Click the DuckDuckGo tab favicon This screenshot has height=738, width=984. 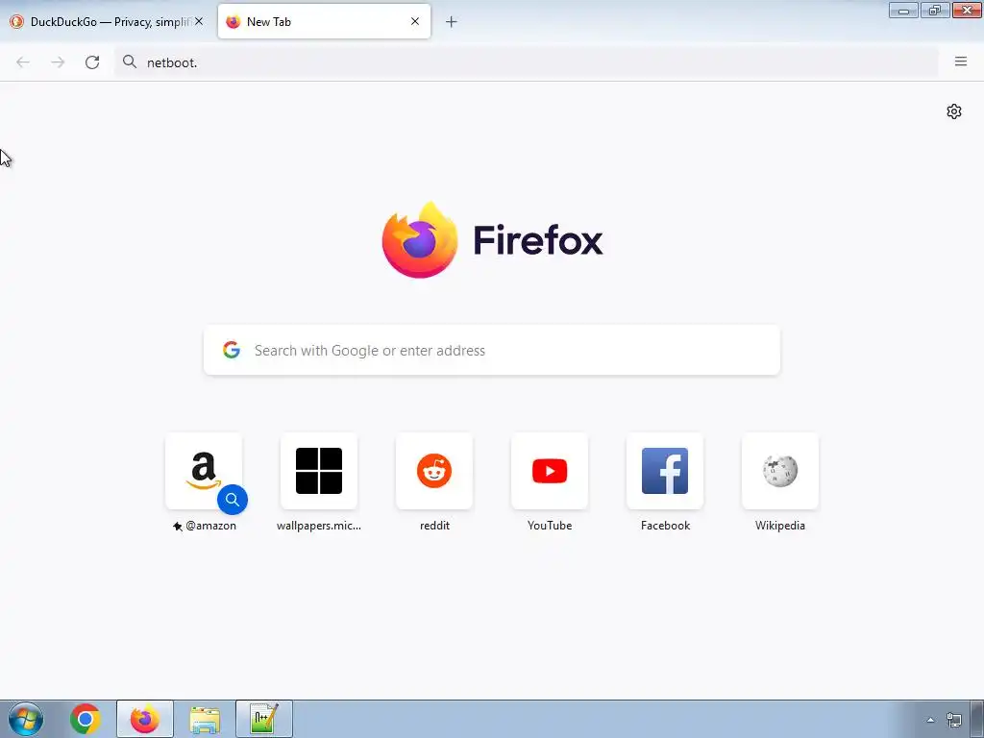click(x=17, y=22)
